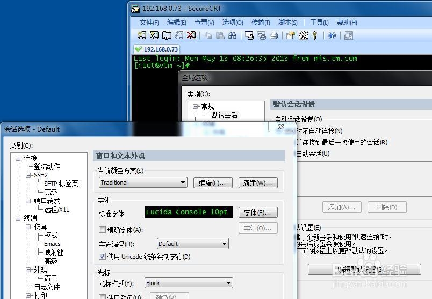
Task: Collapse the 端口转发 tree node
Action: point(28,201)
